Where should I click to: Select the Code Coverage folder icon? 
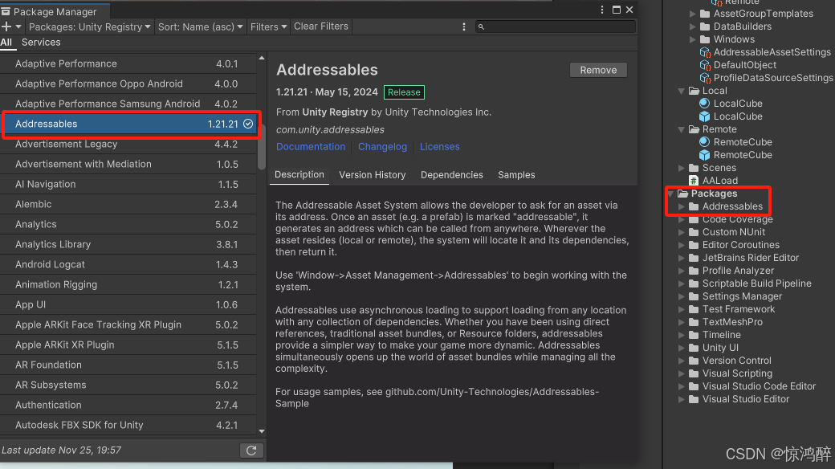694,219
